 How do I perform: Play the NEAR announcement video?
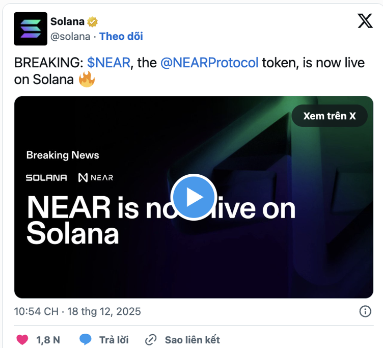194,197
